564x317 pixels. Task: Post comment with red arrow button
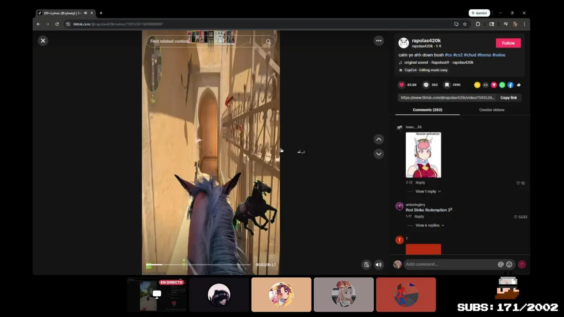(x=522, y=264)
